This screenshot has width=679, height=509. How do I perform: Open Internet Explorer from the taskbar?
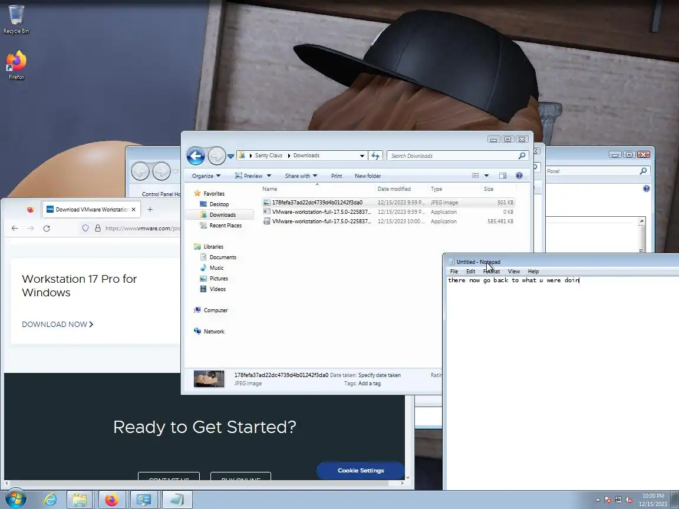click(50, 500)
